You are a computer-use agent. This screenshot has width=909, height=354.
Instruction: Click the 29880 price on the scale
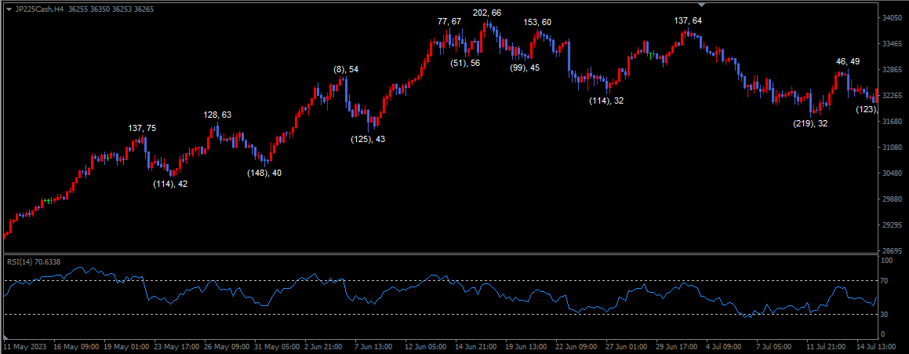pyautogui.click(x=893, y=199)
